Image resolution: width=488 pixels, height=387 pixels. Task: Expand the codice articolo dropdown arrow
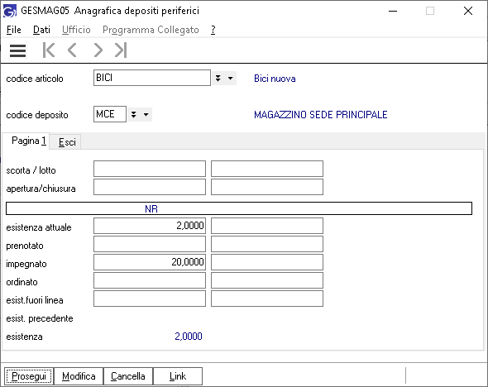point(230,78)
